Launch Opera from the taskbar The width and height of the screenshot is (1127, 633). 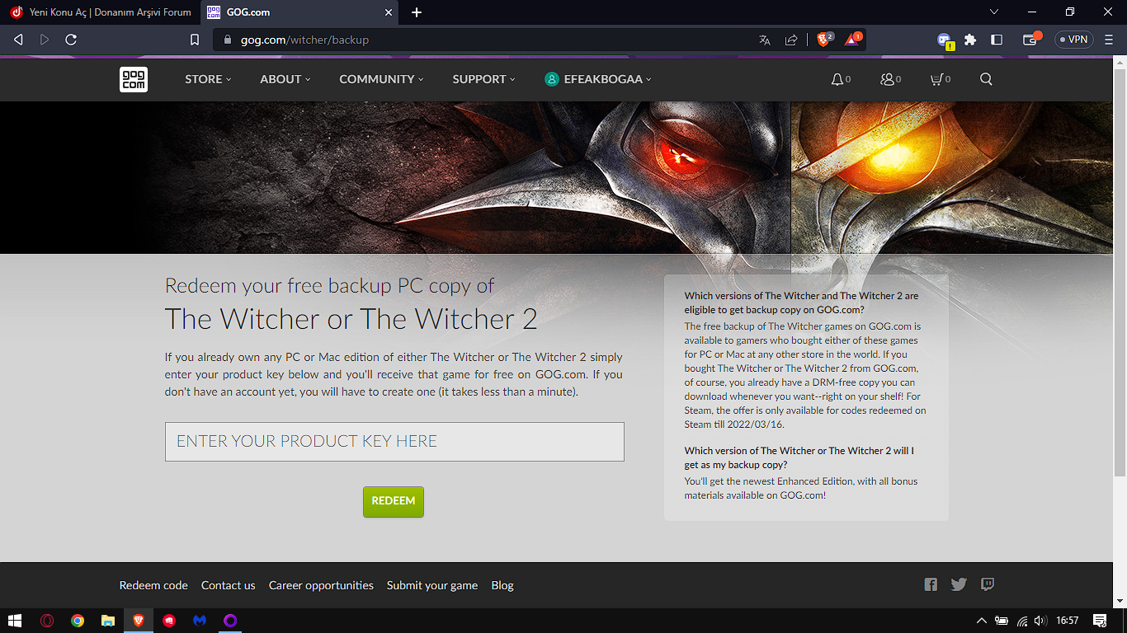click(x=47, y=621)
